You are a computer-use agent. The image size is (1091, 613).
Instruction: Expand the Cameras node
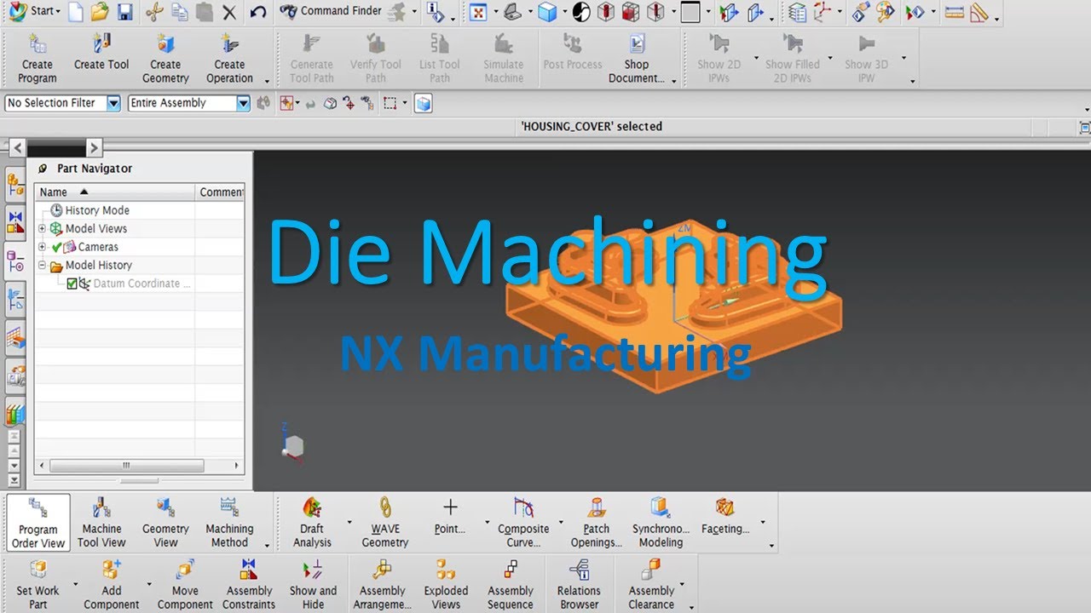(43, 247)
